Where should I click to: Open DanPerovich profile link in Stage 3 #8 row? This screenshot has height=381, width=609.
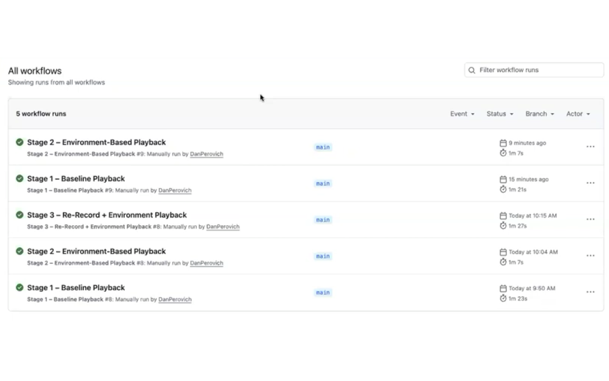[223, 227]
